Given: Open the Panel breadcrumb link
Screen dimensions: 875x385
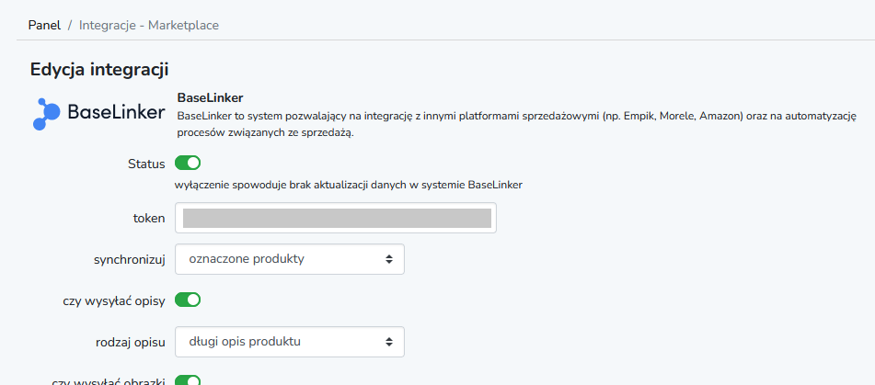Looking at the screenshot, I should [x=44, y=25].
